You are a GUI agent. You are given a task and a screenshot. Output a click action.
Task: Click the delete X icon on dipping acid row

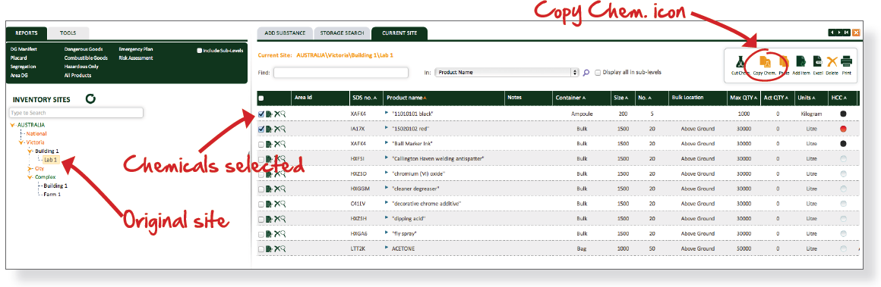276,219
